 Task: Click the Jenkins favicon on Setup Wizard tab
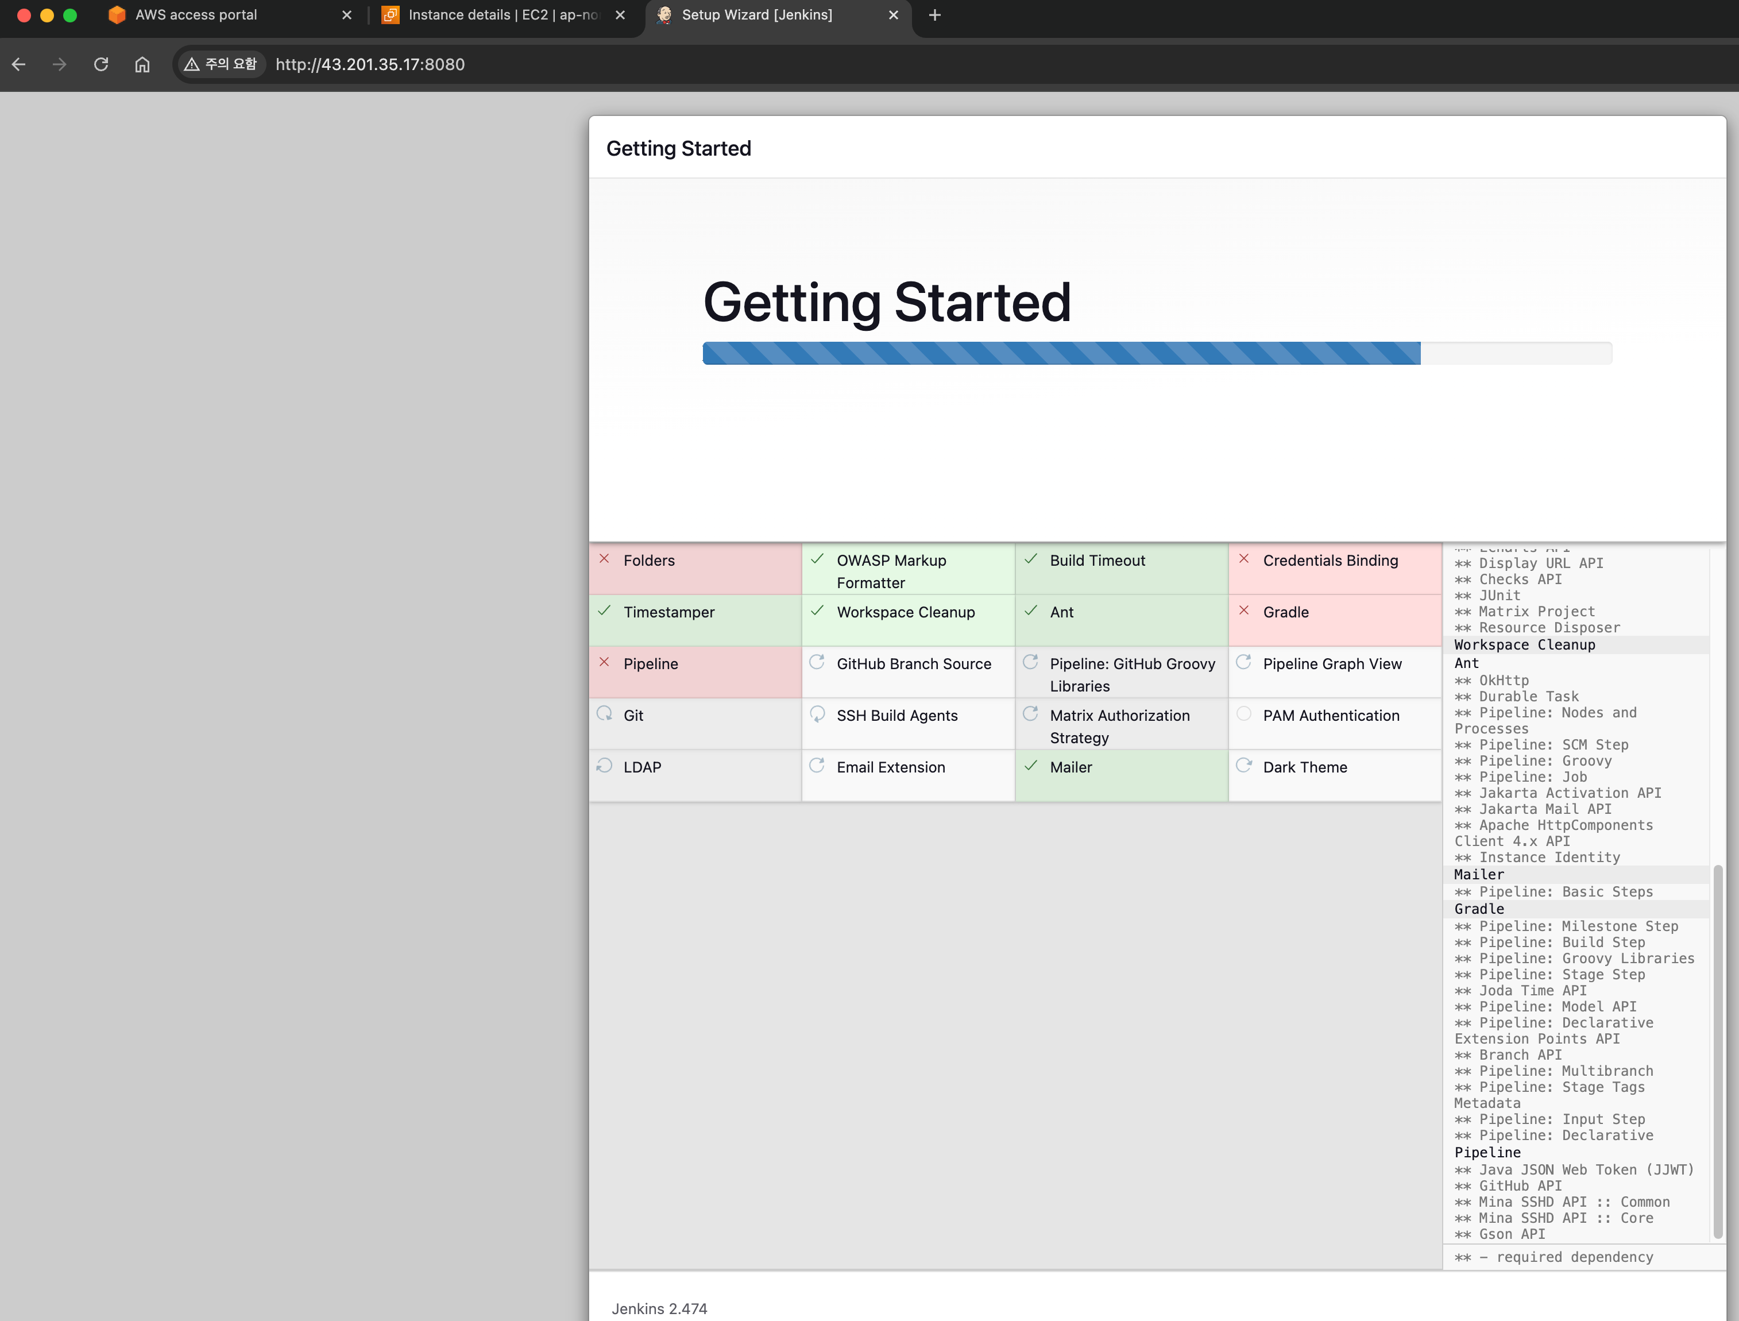tap(664, 15)
